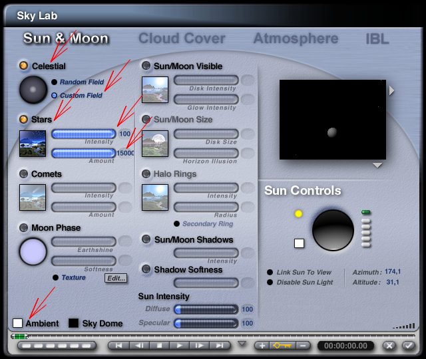This screenshot has width=426, height=359.
Task: Toggle Link Sun To View
Action: coord(270,272)
